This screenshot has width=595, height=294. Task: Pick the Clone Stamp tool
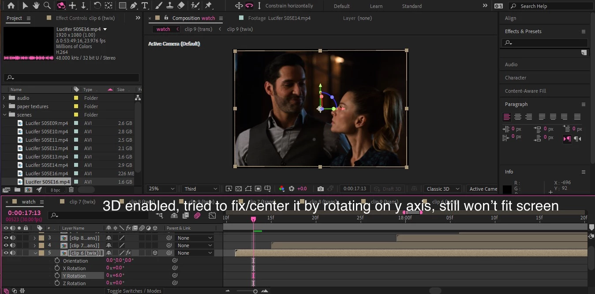(170, 6)
